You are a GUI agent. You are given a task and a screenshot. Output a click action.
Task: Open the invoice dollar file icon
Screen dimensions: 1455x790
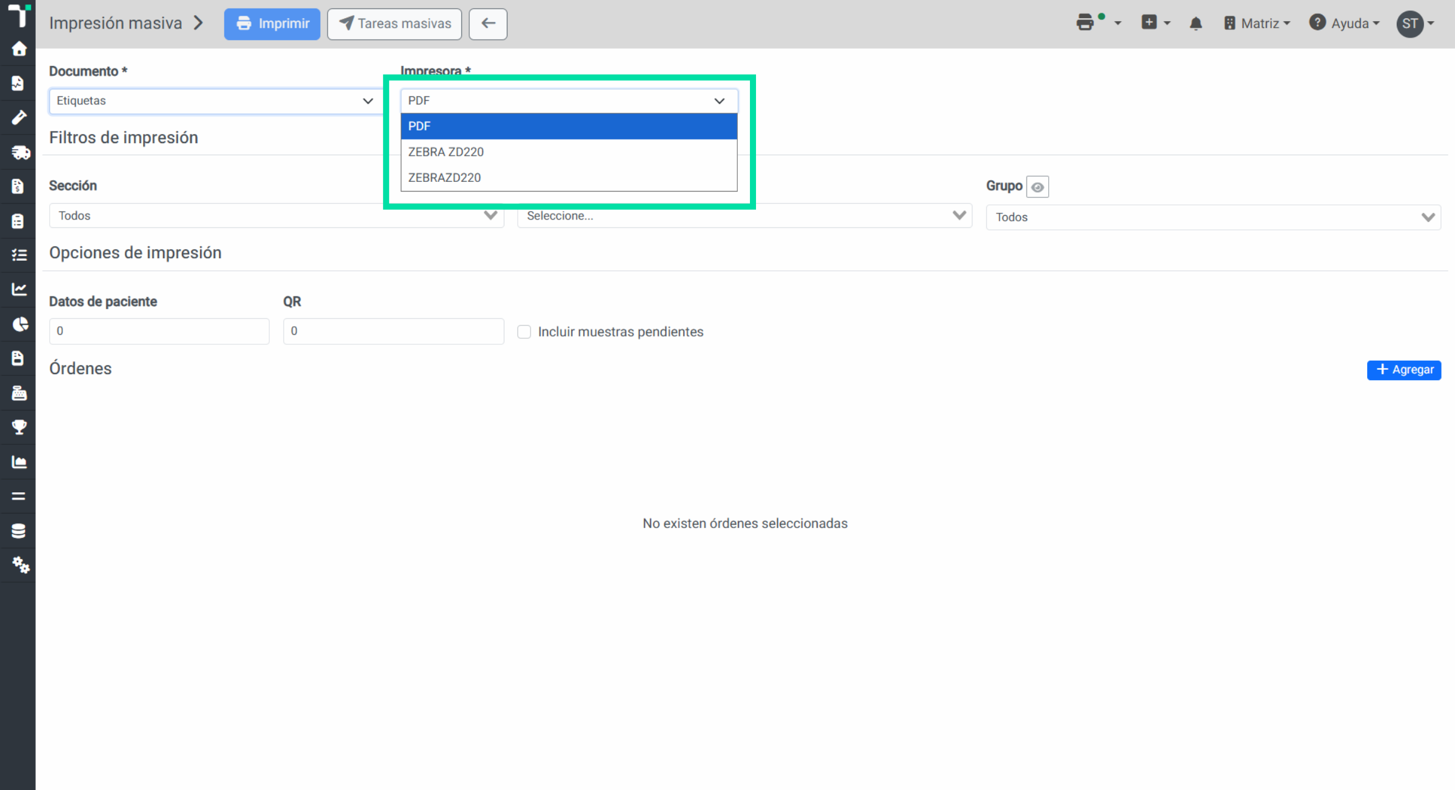coord(18,186)
